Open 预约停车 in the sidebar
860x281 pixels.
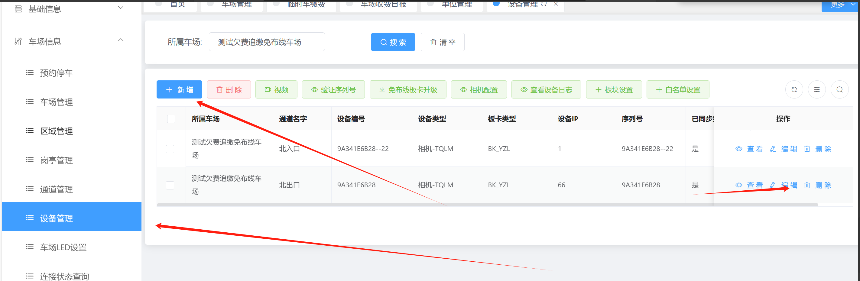point(71,73)
